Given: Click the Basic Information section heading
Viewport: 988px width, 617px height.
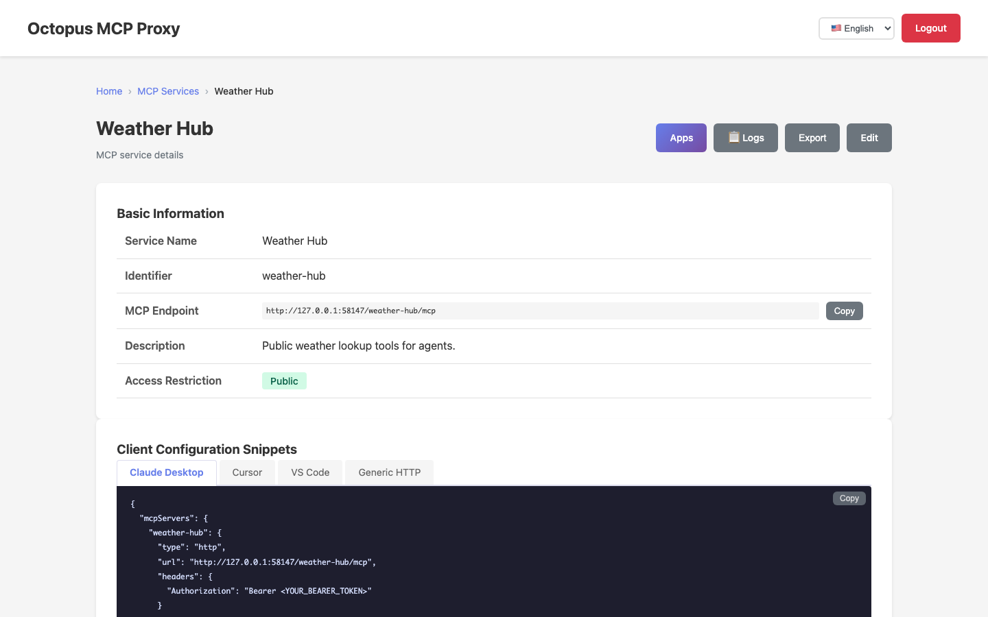Looking at the screenshot, I should [x=170, y=213].
